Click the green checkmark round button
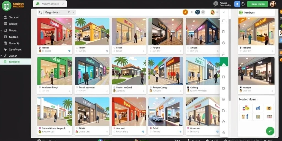Screen dimensions: 282x141 [x=270, y=131]
